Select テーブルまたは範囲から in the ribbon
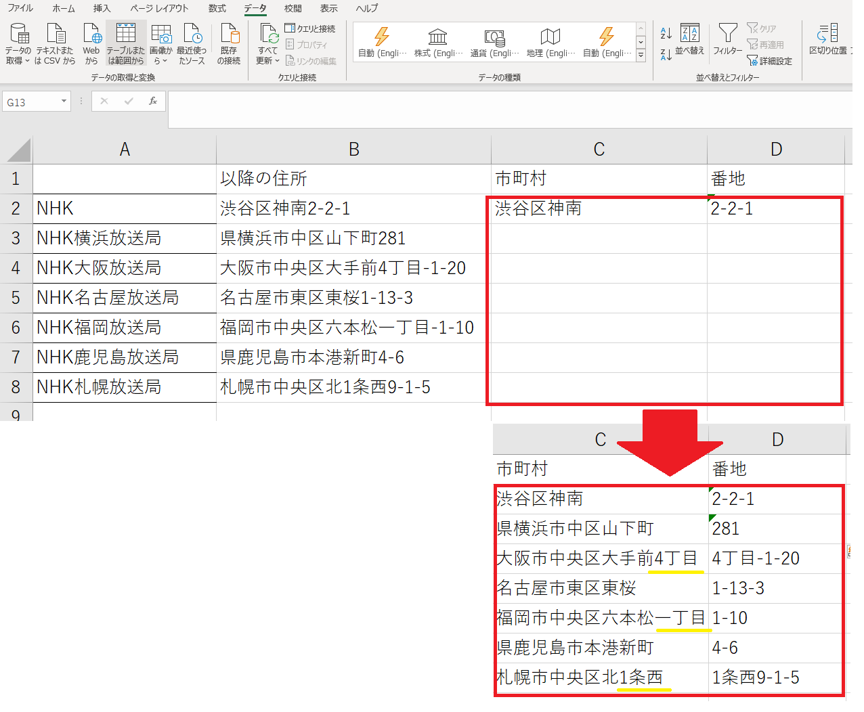The height and width of the screenshot is (712, 864). tap(126, 44)
